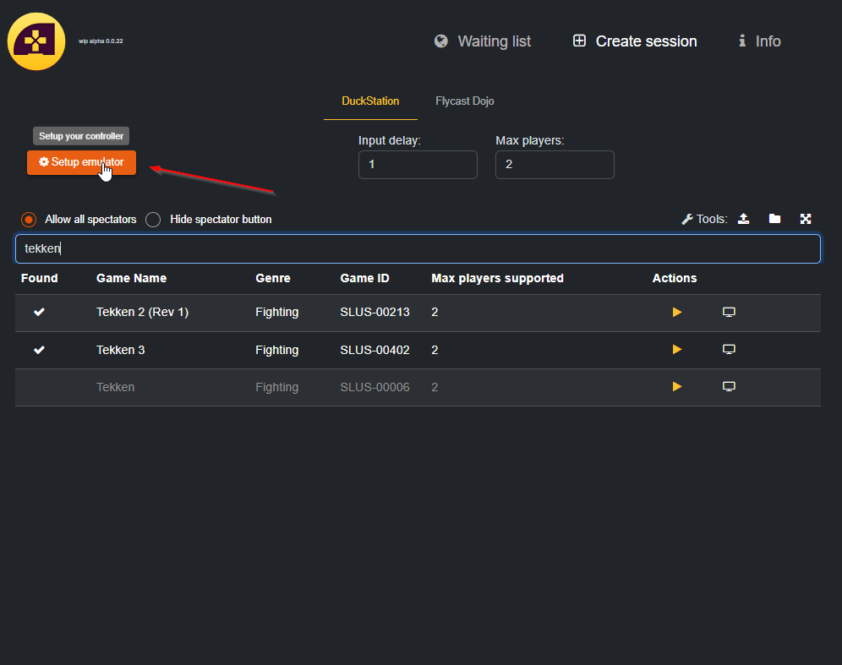Start a Tekken 3 session
The image size is (842, 665).
pos(676,350)
